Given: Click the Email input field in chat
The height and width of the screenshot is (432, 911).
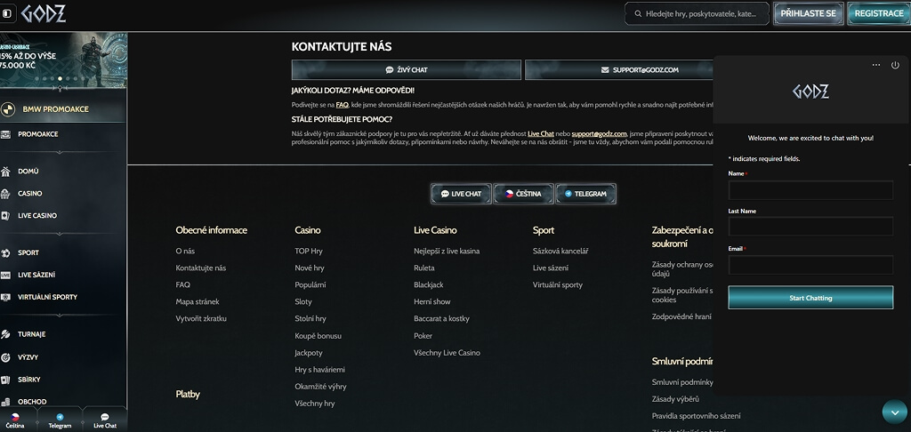Looking at the screenshot, I should pos(810,265).
